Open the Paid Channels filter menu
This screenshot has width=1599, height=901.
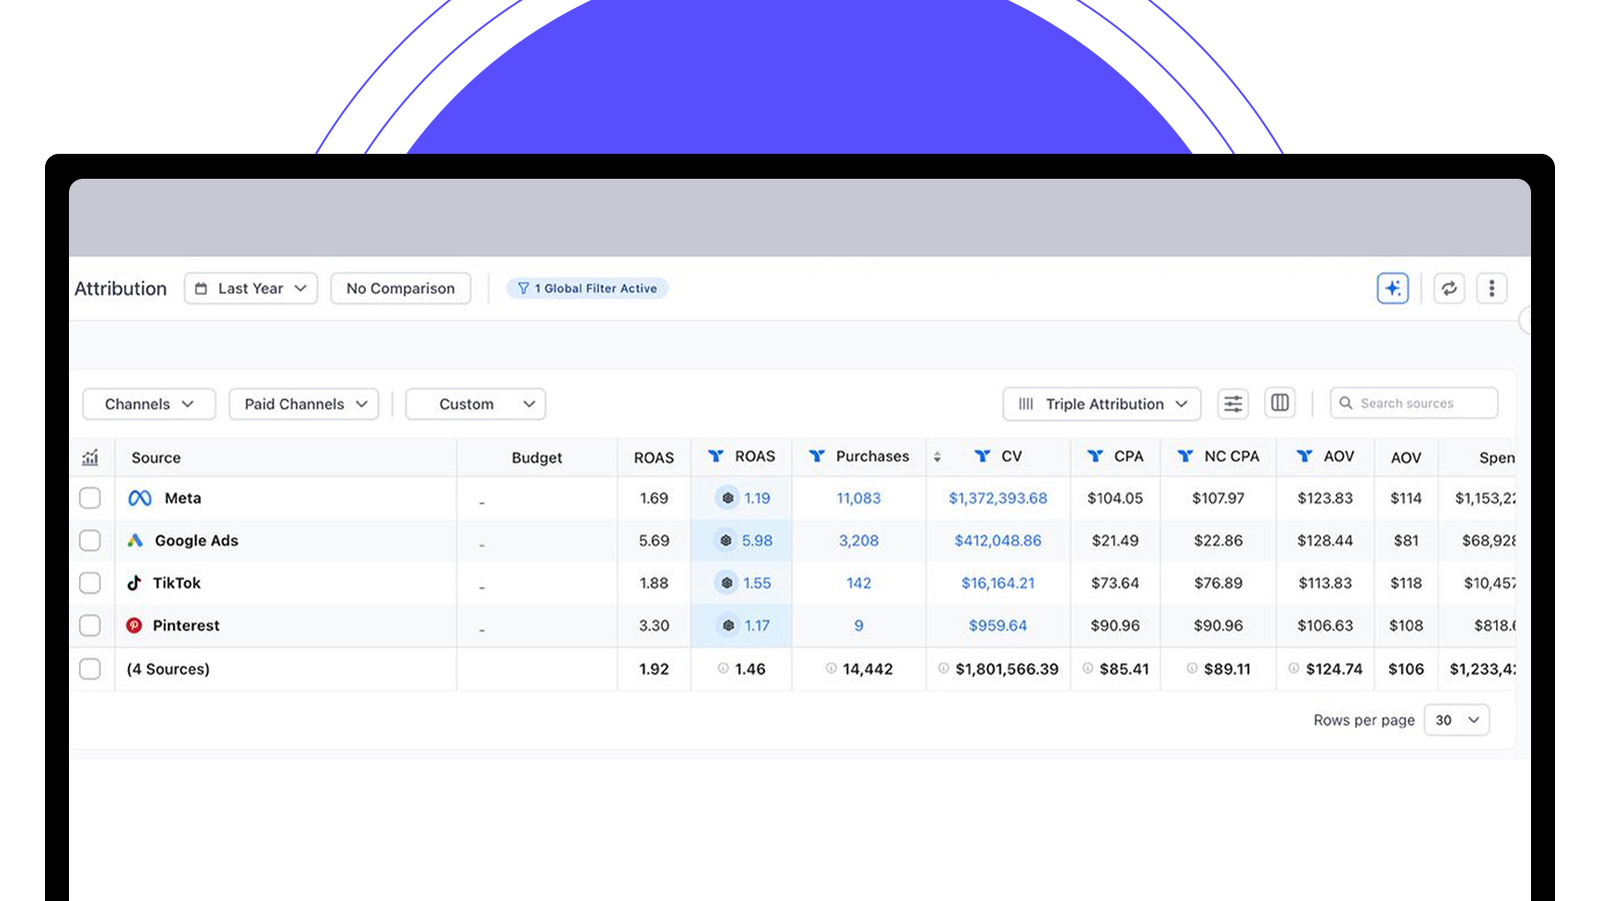[x=304, y=404]
